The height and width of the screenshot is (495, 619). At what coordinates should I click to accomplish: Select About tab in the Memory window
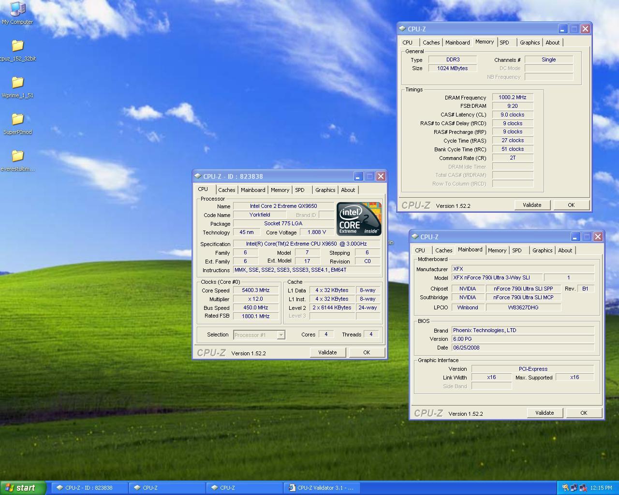553,43
